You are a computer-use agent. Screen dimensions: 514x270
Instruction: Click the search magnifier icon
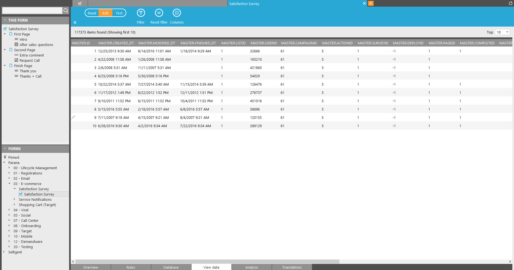point(66,11)
